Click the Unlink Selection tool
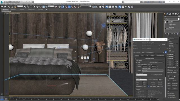Screen dimensions: 180x101 (x=12, y=7)
